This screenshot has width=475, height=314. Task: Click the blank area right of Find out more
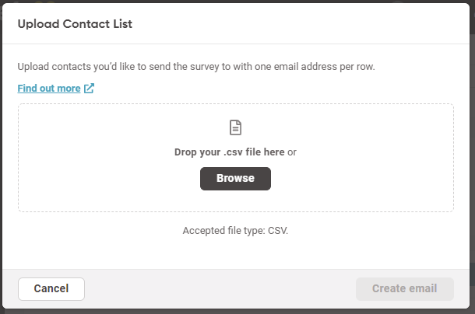tap(273, 89)
